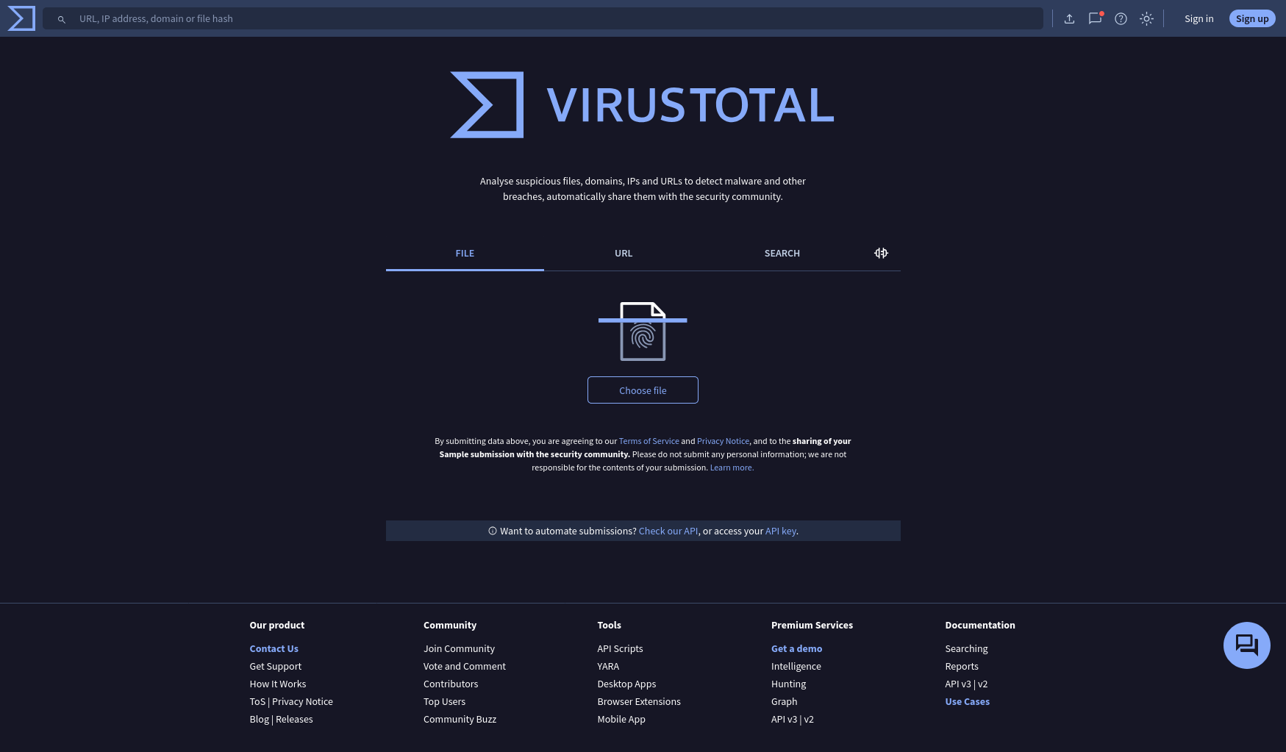Open How It Works link
This screenshot has width=1286, height=752.
[277, 684]
